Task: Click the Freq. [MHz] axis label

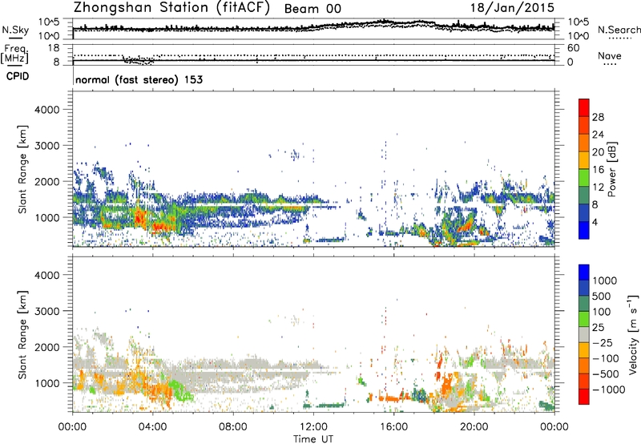Action: pyautogui.click(x=14, y=54)
